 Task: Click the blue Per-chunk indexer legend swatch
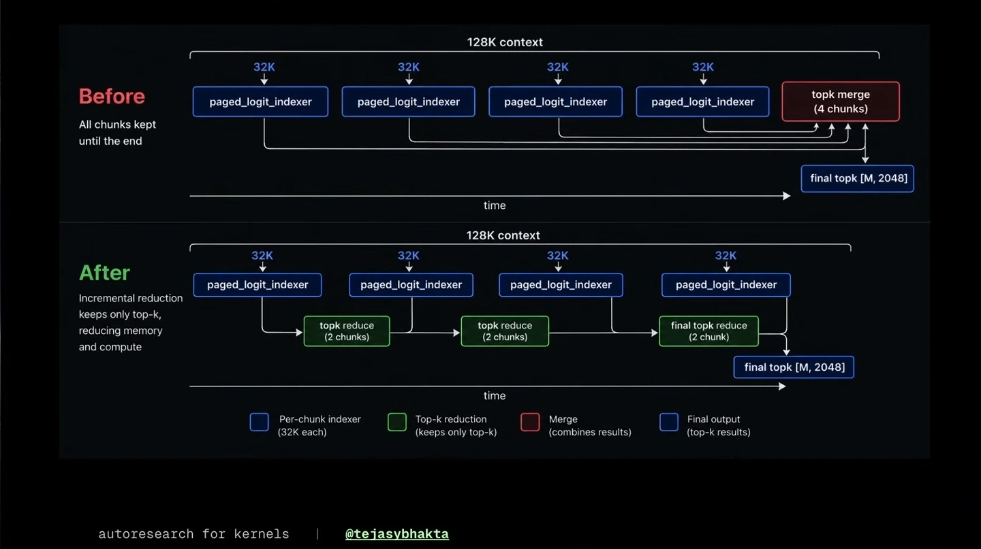[x=260, y=422]
